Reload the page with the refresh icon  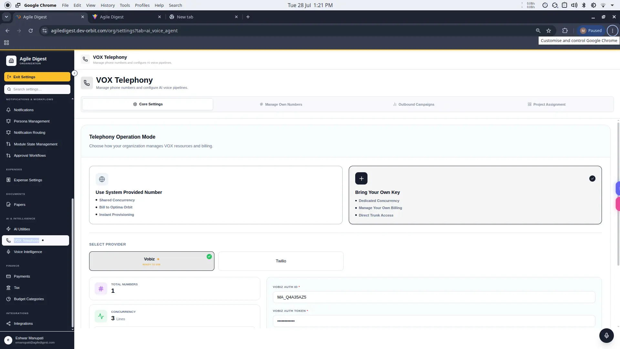point(31,31)
